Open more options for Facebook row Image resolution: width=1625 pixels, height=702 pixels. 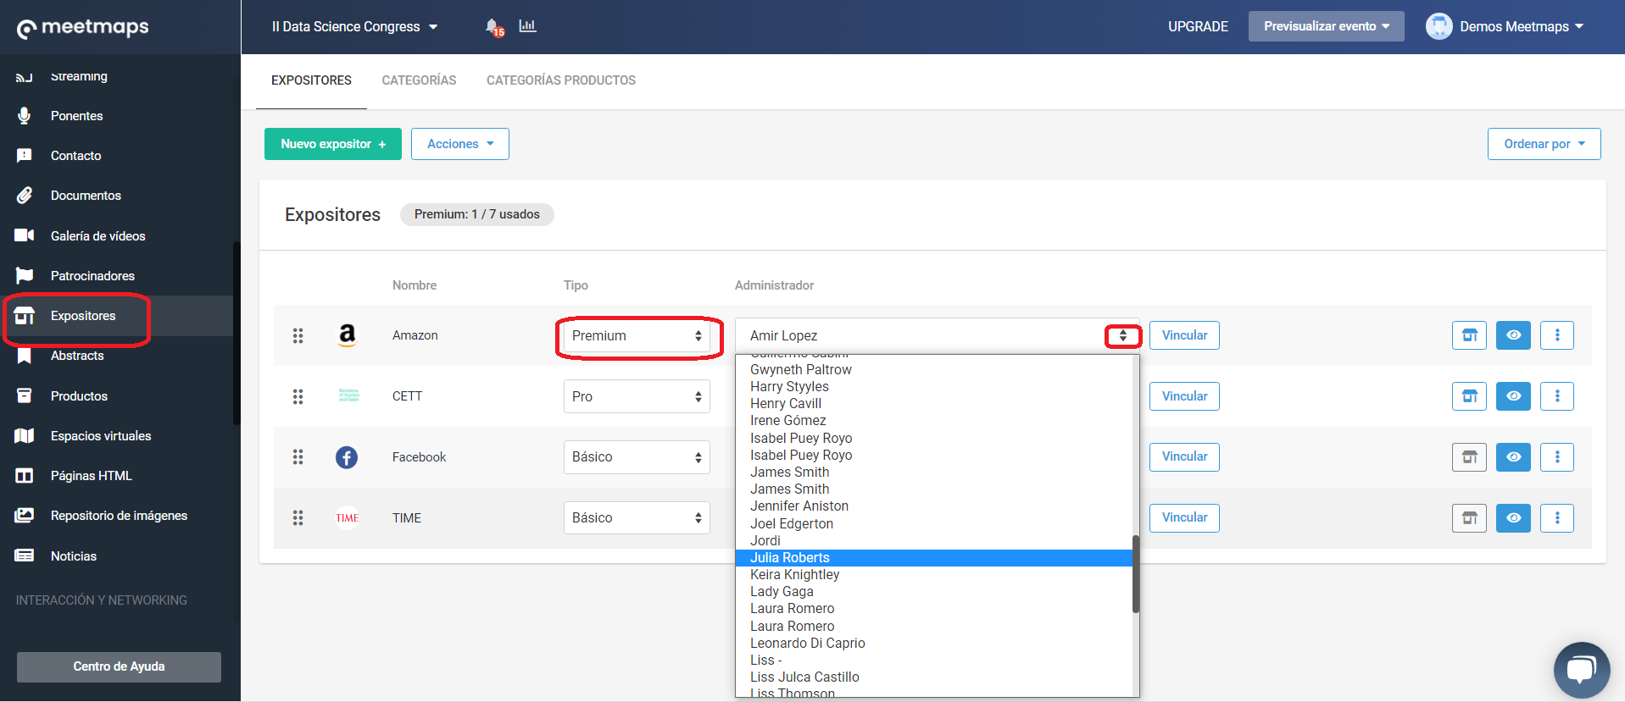[x=1557, y=457]
